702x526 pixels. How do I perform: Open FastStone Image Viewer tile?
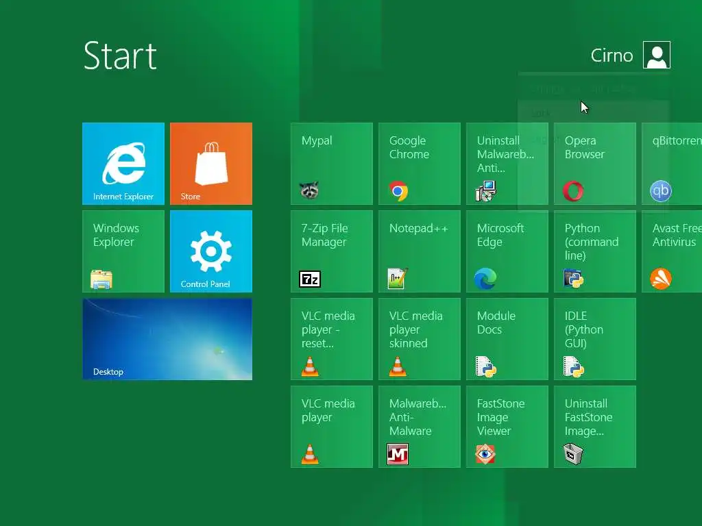coord(507,427)
